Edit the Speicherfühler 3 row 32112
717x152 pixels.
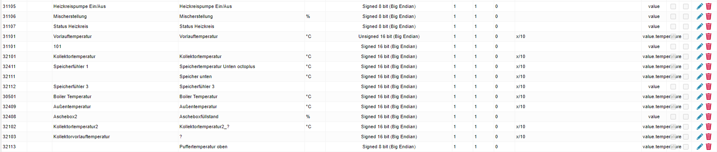[x=699, y=86]
